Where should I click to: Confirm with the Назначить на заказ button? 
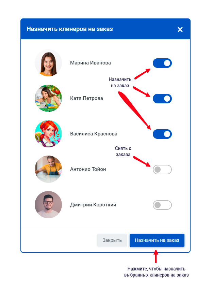click(157, 240)
